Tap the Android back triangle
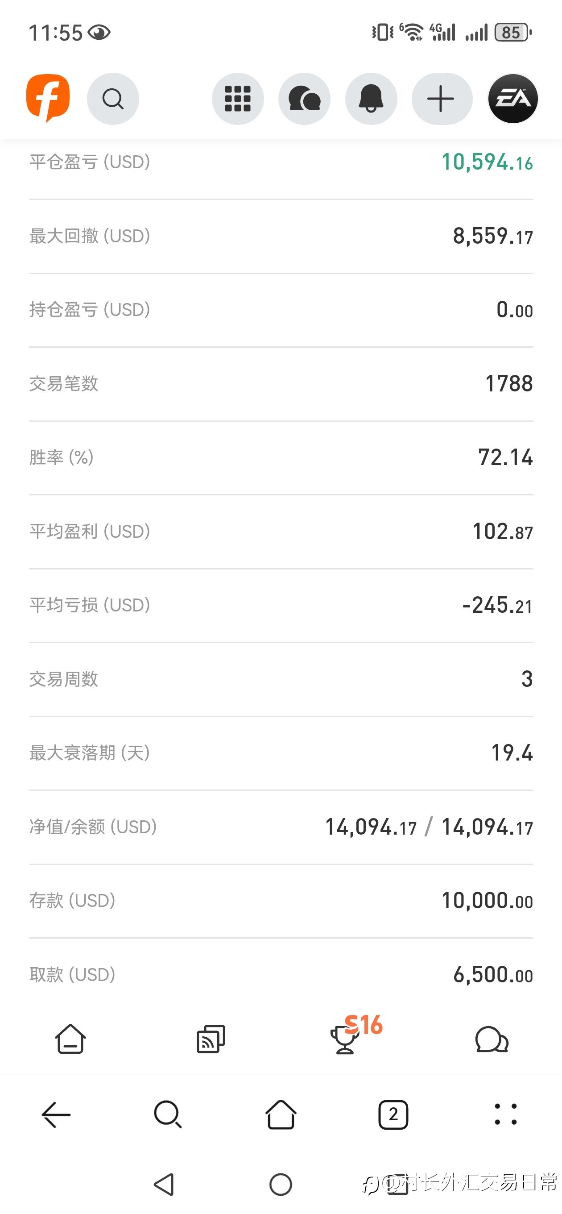Image resolution: width=562 pixels, height=1214 pixels. (x=165, y=1184)
